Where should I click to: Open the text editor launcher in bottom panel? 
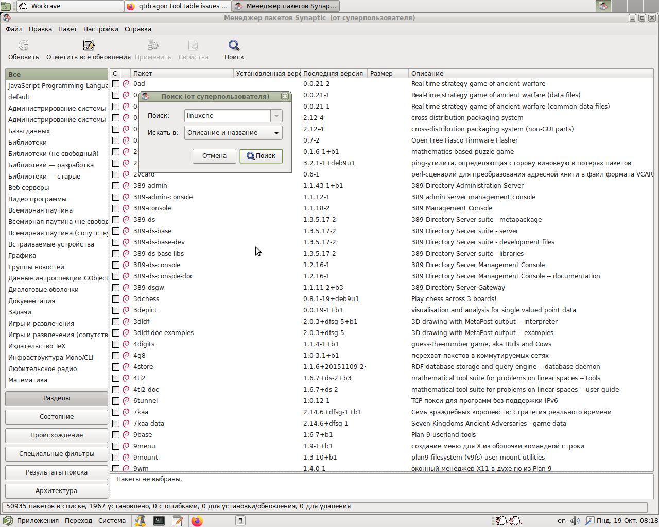click(x=178, y=521)
